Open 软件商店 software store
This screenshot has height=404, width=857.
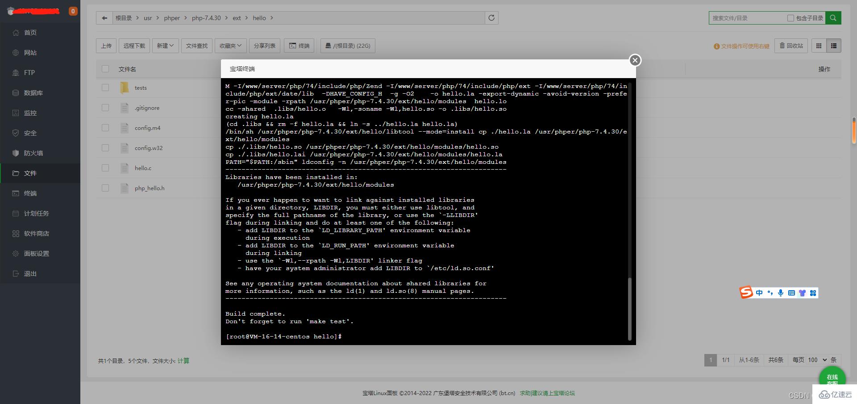pyautogui.click(x=37, y=233)
